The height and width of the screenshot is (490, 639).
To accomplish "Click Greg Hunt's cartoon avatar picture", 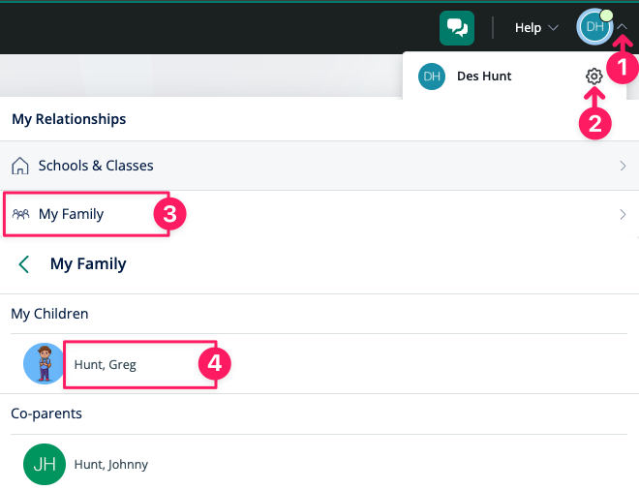I will pyautogui.click(x=44, y=363).
